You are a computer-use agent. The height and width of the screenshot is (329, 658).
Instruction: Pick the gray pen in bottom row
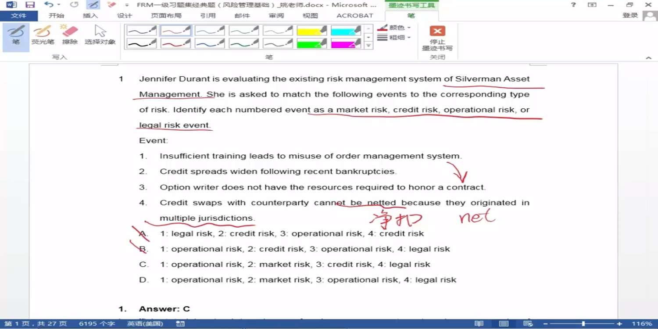point(278,43)
